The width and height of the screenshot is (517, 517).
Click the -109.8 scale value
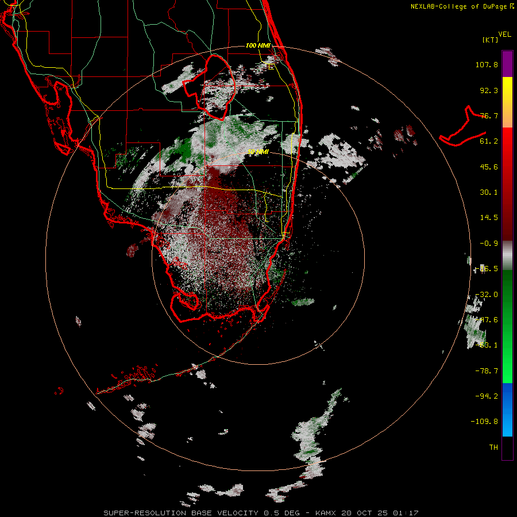pyautogui.click(x=484, y=422)
